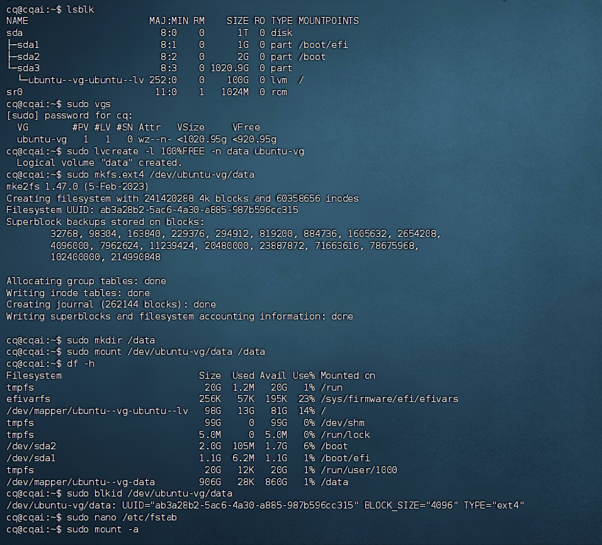The width and height of the screenshot is (602, 545).
Task: Click the '241420288' block count
Action: click(x=169, y=198)
